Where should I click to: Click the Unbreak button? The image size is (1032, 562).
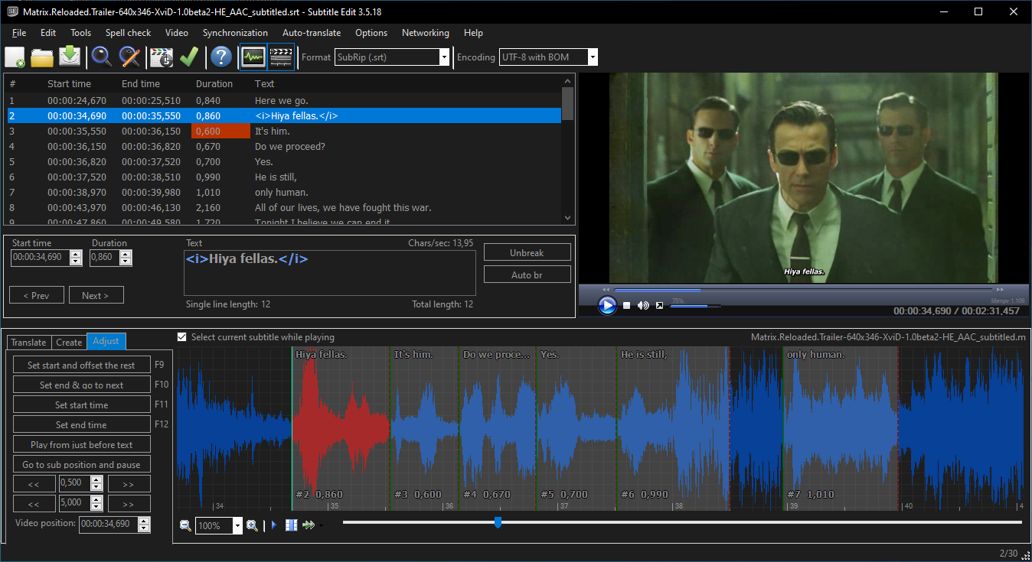click(527, 253)
